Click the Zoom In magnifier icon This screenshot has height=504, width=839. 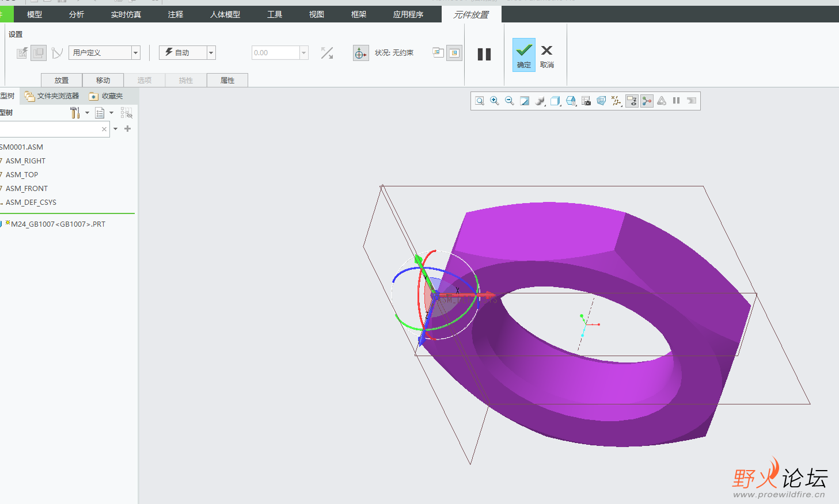[494, 101]
